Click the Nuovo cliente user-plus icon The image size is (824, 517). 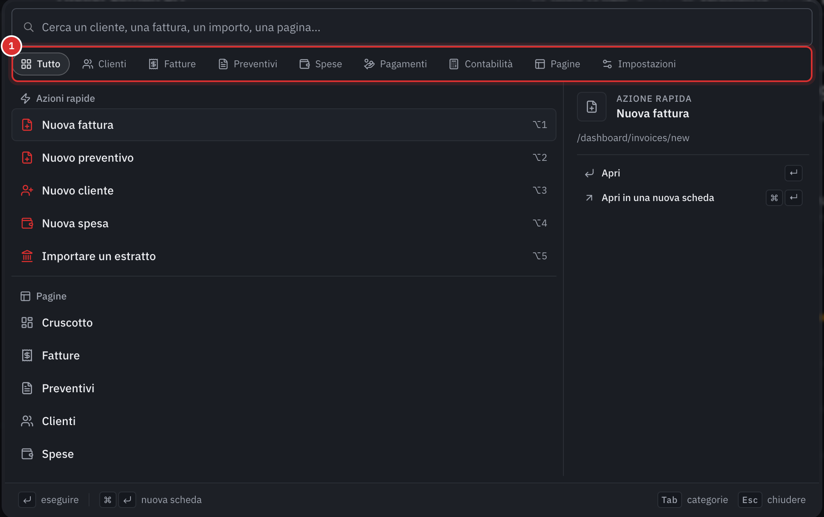27,190
